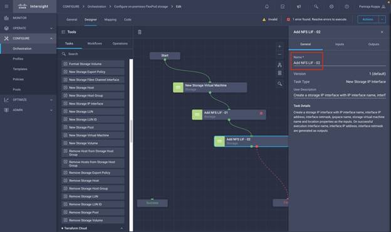Open the Inputs tab of task panel

[340, 44]
